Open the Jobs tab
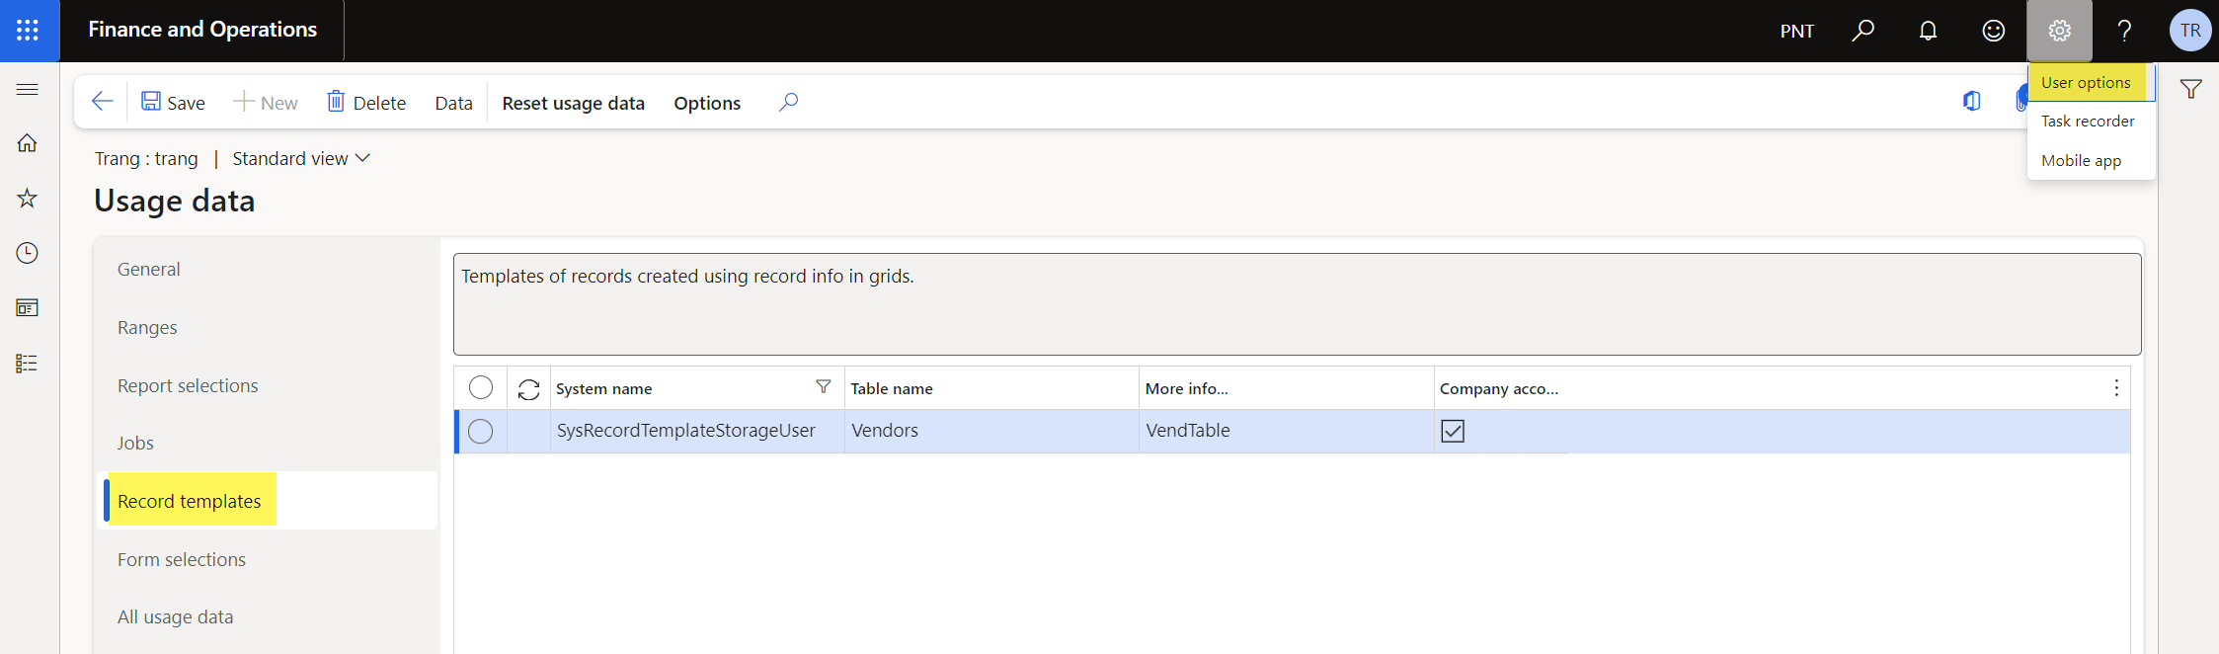The height and width of the screenshot is (654, 2219). point(135,443)
